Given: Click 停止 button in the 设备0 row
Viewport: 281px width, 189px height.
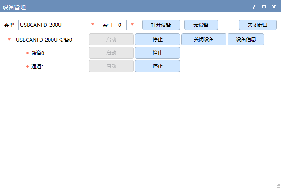Looking at the screenshot, I should click(x=158, y=40).
